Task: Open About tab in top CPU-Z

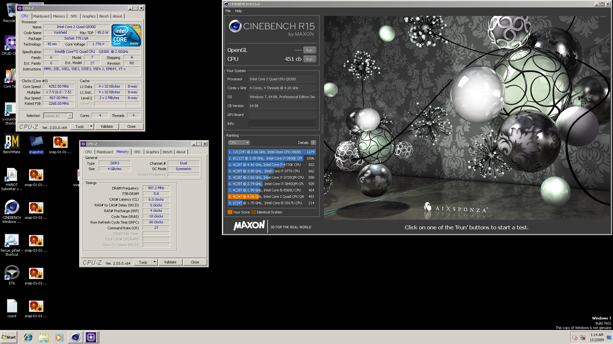Action: pyautogui.click(x=117, y=16)
